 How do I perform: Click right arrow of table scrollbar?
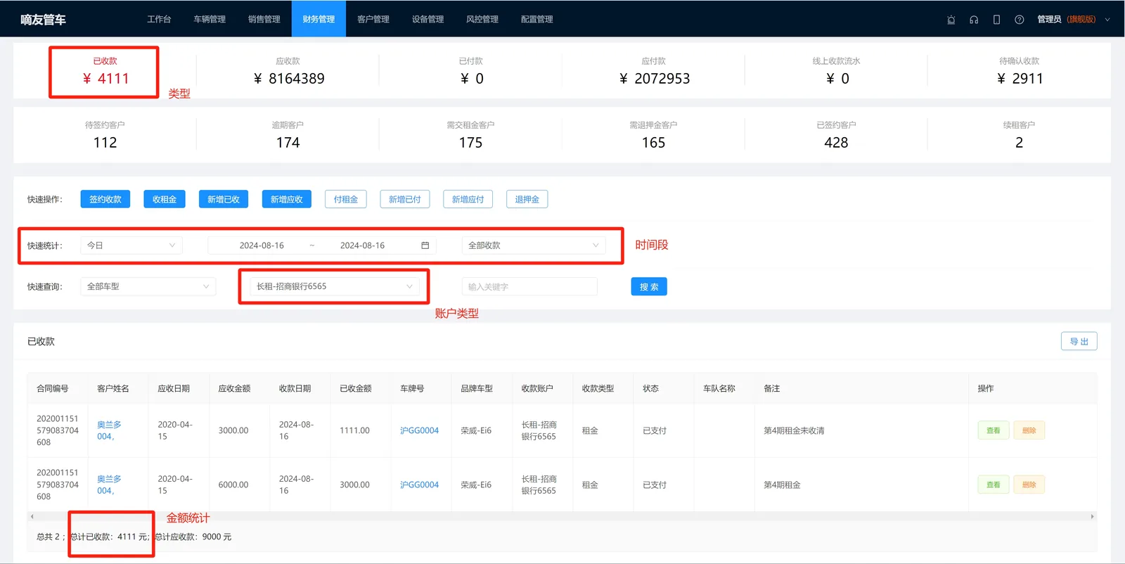coord(1092,516)
